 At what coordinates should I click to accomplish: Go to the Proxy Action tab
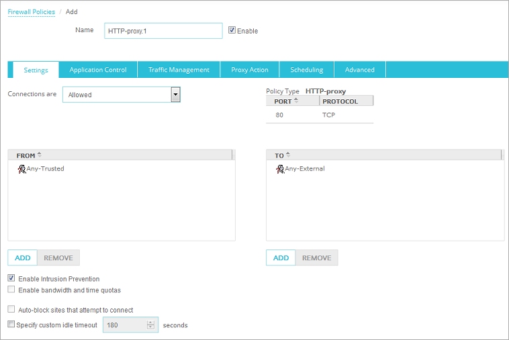click(x=250, y=70)
